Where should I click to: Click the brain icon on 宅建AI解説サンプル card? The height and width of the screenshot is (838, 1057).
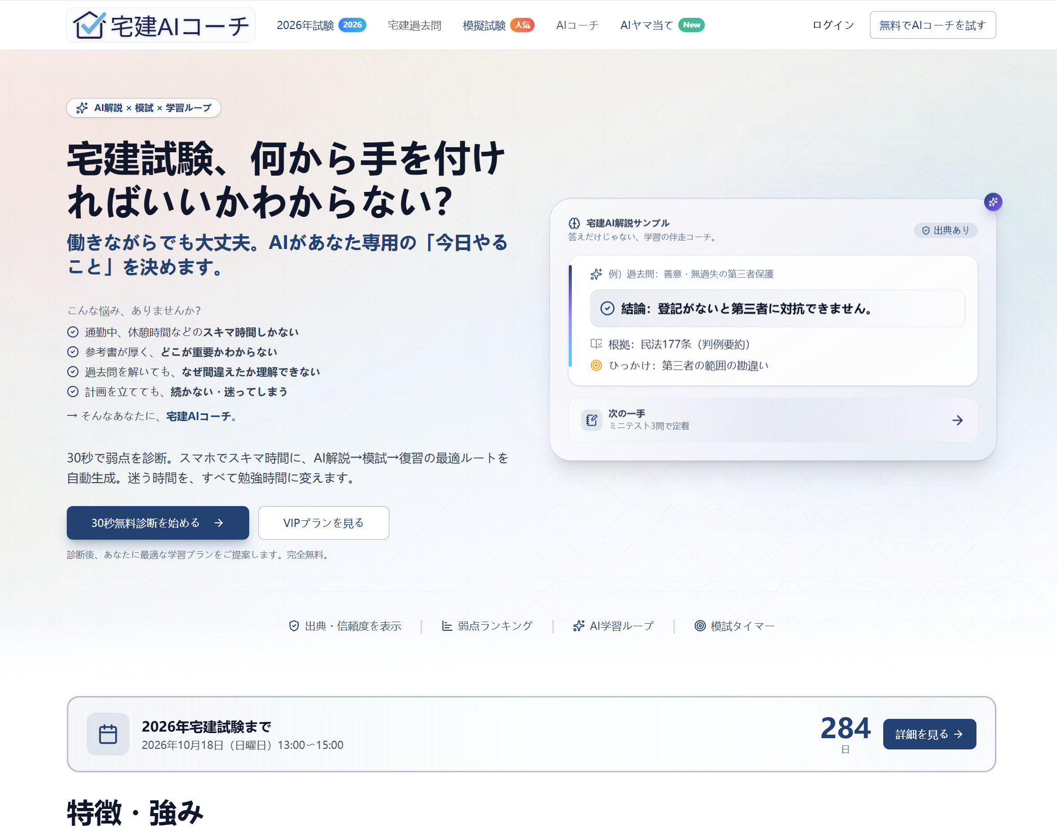click(x=573, y=222)
